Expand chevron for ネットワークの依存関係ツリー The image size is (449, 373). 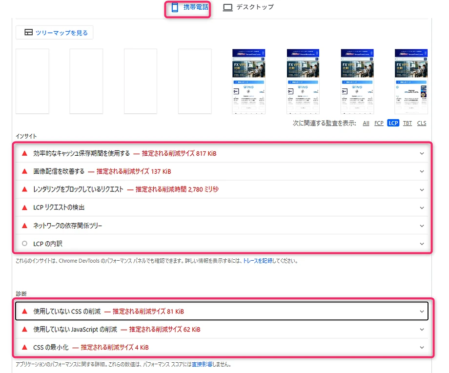tap(422, 226)
